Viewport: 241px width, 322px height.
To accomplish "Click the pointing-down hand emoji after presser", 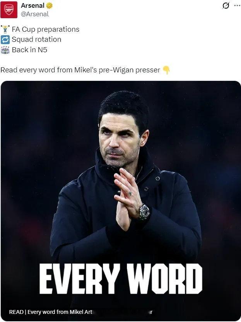I will click(x=166, y=70).
